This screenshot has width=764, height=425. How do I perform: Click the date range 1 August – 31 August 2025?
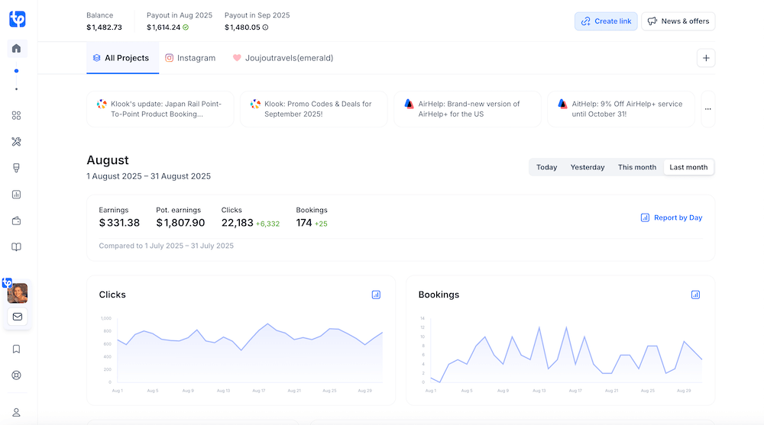(149, 176)
